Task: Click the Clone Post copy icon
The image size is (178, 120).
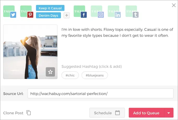Action: click(29, 113)
